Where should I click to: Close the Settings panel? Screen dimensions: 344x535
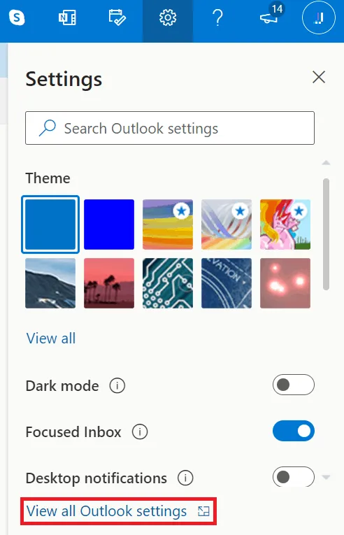[x=319, y=77]
